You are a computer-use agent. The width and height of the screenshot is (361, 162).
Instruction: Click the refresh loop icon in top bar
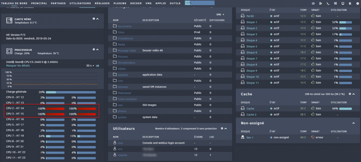point(313,4)
